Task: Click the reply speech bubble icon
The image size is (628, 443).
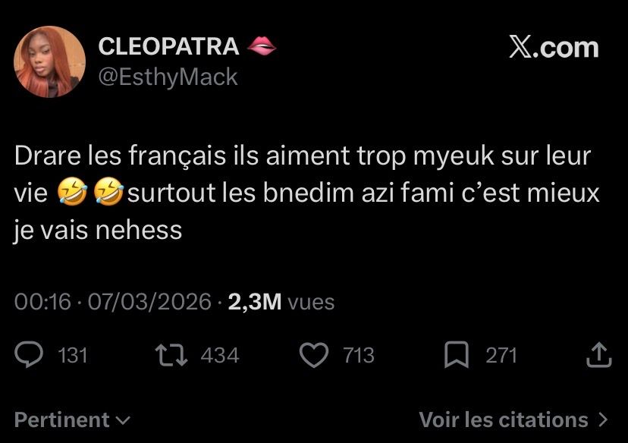Action: (30, 354)
